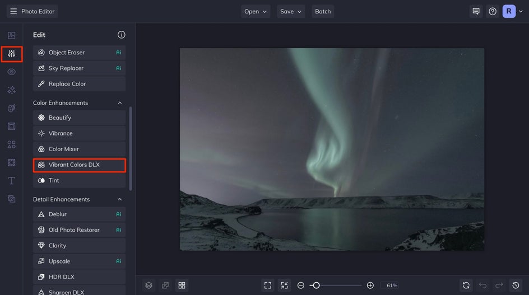Click the Batch button

tap(323, 11)
